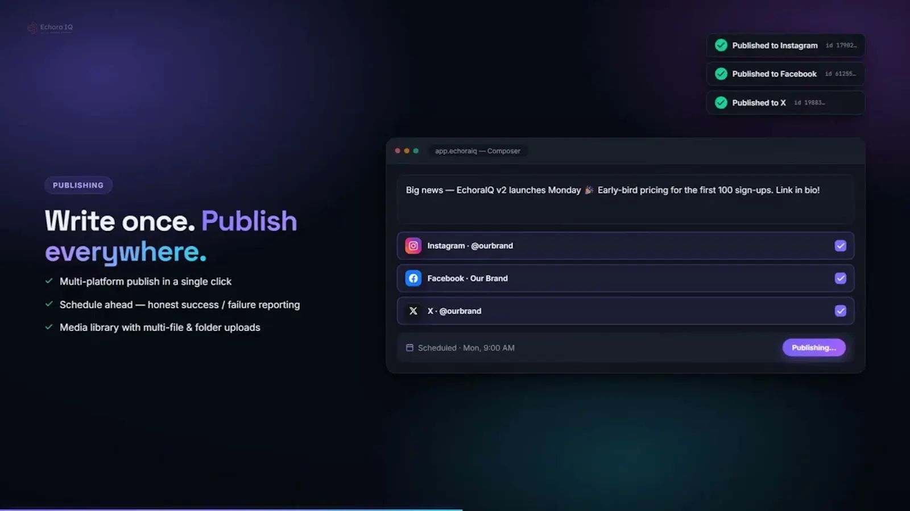Uncheck the X @ourbrand checkbox

[x=841, y=311]
